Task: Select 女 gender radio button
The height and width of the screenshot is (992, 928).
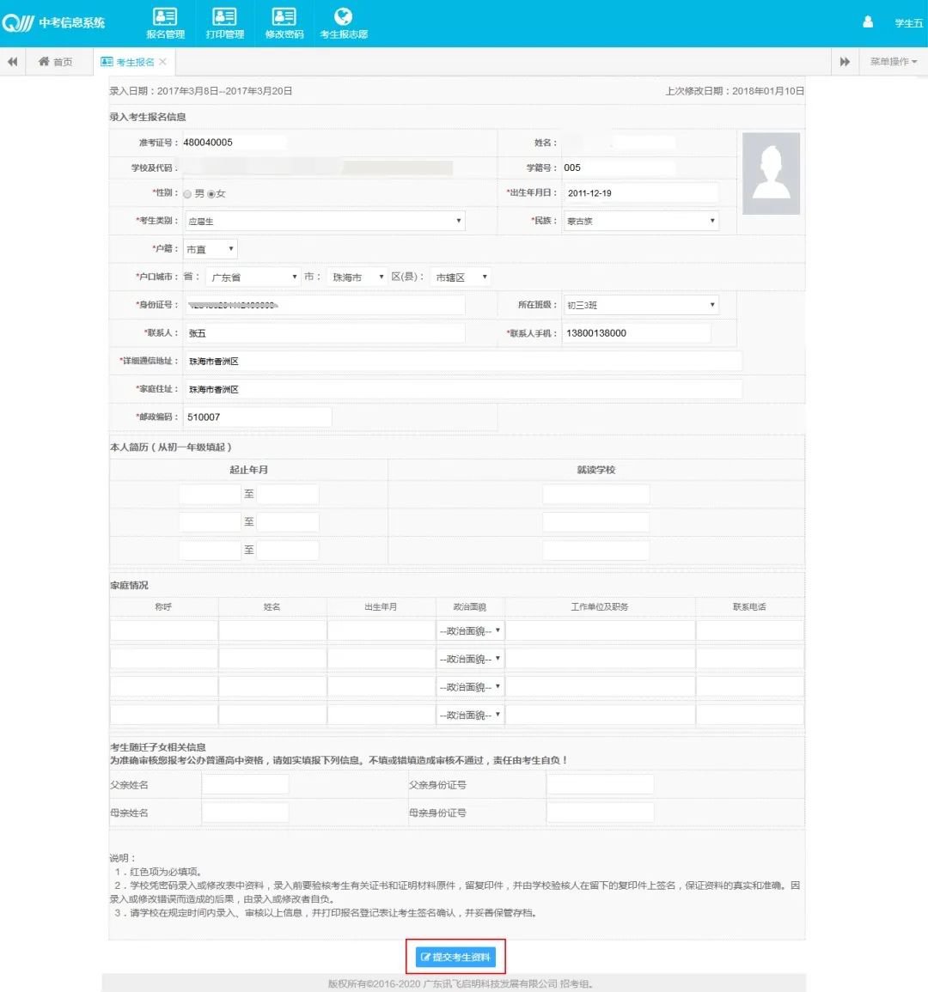Action: click(x=211, y=194)
